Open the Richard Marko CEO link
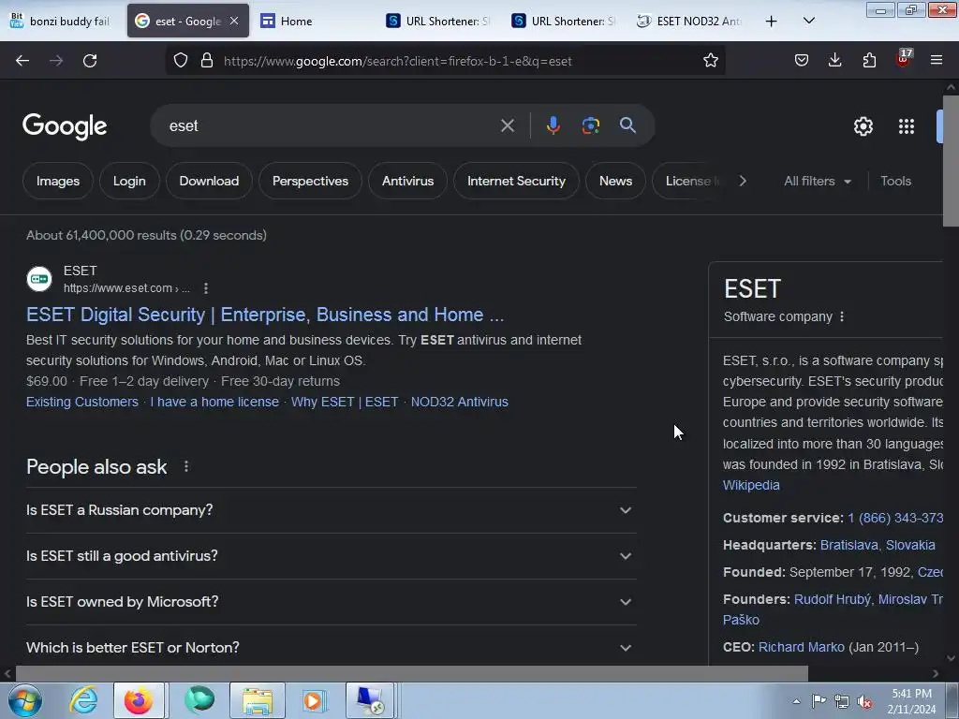The width and height of the screenshot is (959, 719). (x=802, y=647)
